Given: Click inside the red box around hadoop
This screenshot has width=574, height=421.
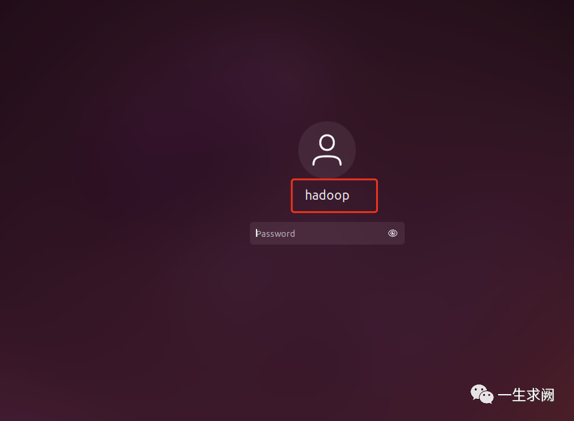Looking at the screenshot, I should coord(334,196).
